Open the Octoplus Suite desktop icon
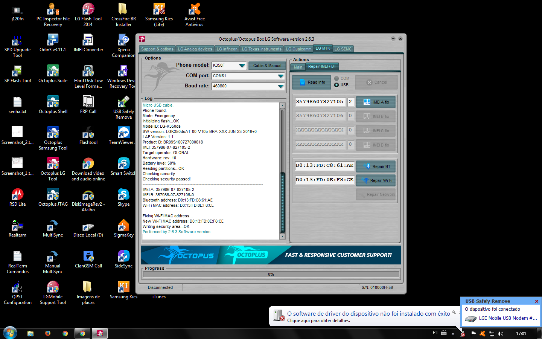542x339 pixels. coord(53,74)
